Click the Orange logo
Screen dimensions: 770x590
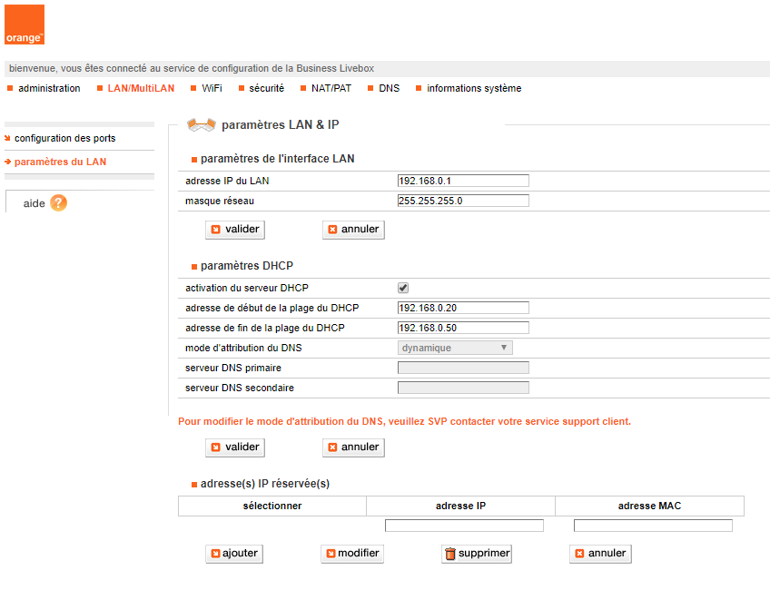(x=25, y=25)
